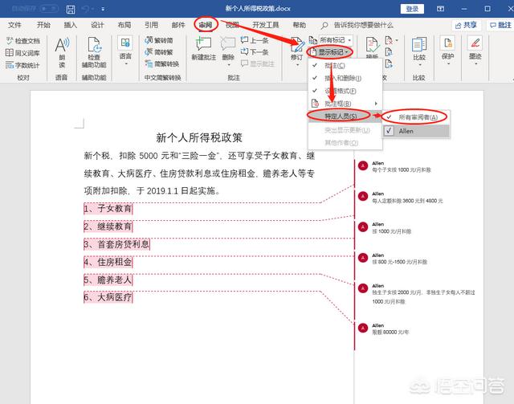Select 特定人员(S) menu entry
Viewport: 514px width, 404px height.
coord(341,116)
